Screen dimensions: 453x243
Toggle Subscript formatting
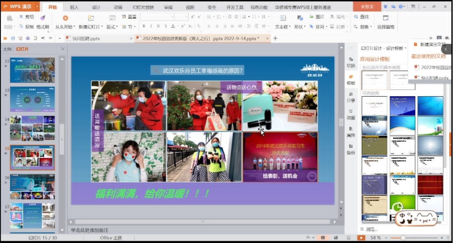(x=191, y=26)
